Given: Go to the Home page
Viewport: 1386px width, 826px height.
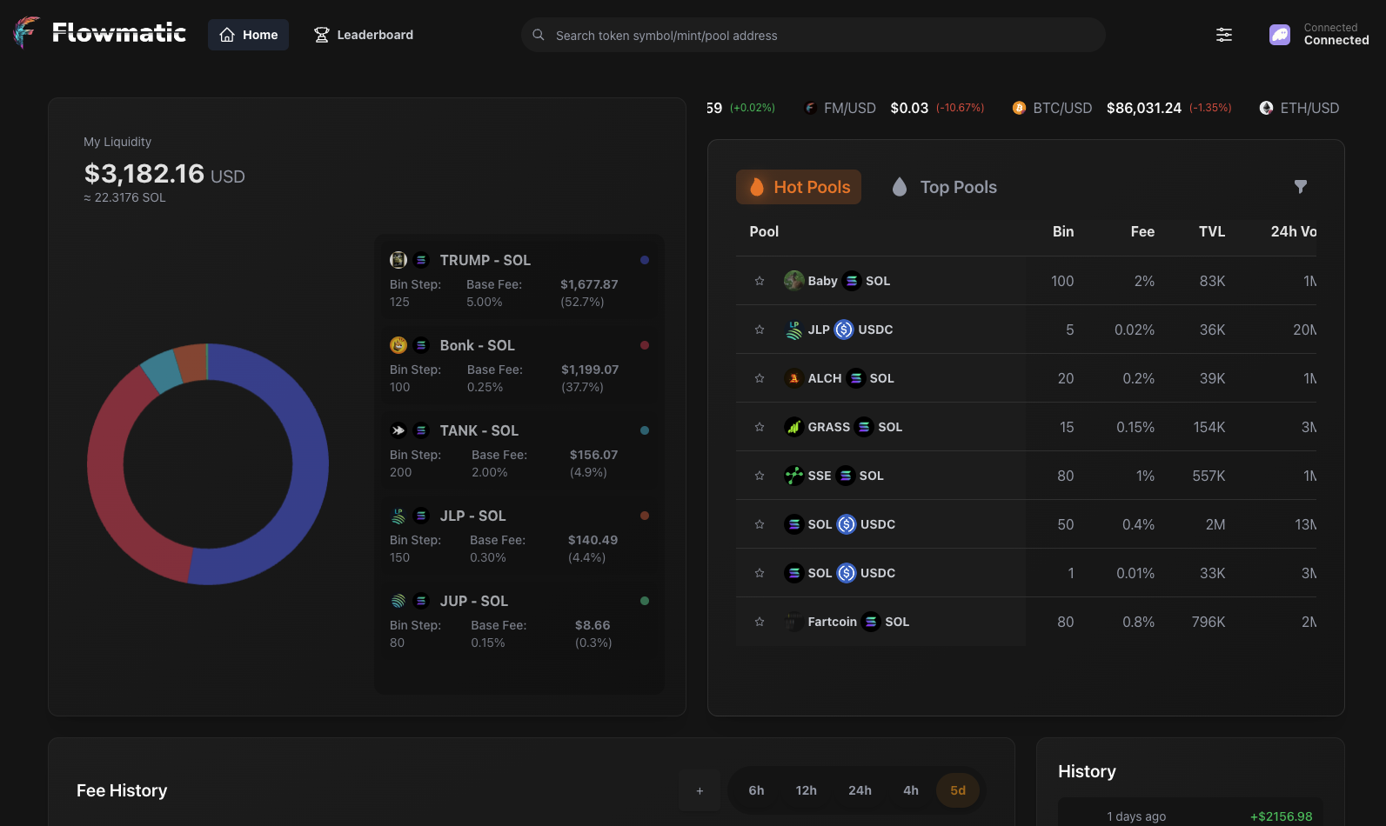Looking at the screenshot, I should point(248,35).
